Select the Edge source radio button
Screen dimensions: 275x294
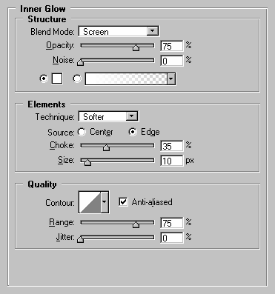click(x=133, y=132)
